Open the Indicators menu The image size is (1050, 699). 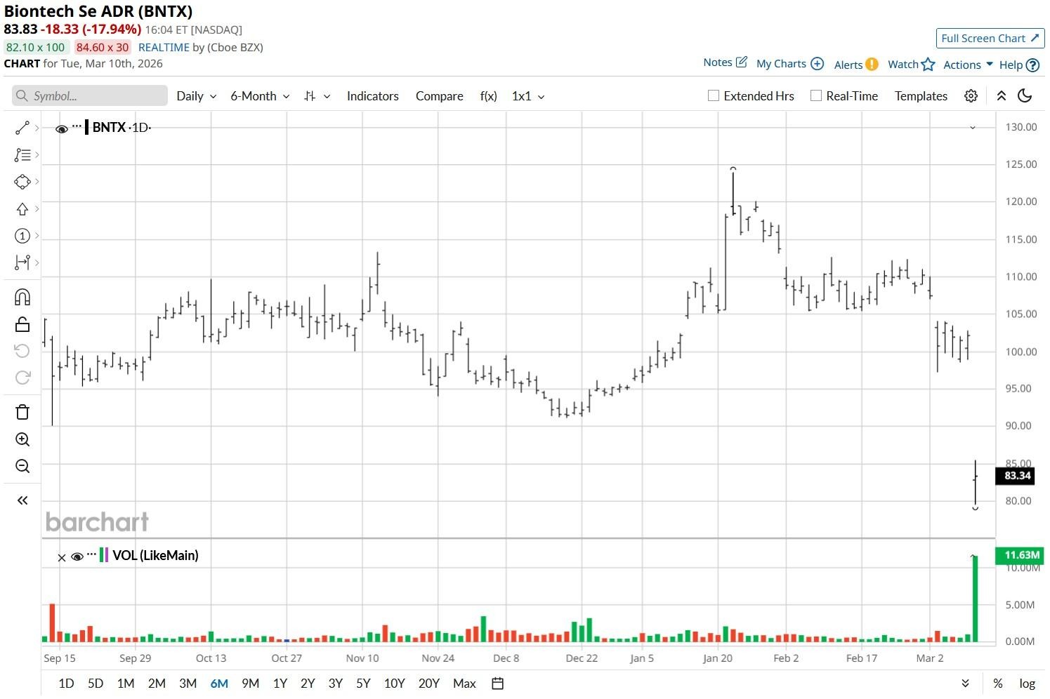[373, 96]
